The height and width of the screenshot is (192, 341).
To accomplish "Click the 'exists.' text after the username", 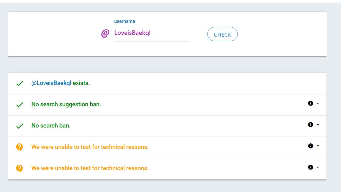I will (81, 83).
